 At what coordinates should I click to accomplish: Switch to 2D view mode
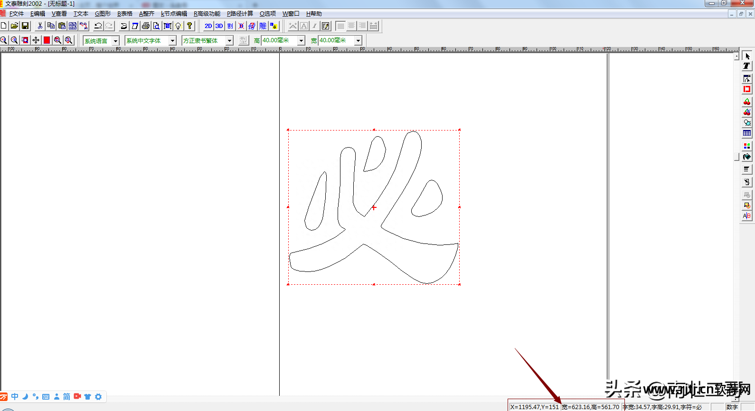pyautogui.click(x=208, y=26)
